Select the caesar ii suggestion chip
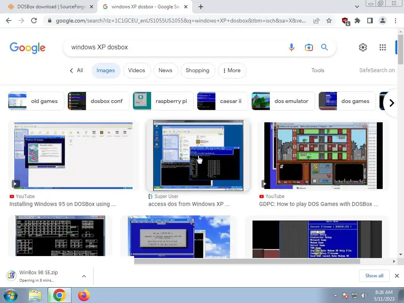 pos(222,101)
